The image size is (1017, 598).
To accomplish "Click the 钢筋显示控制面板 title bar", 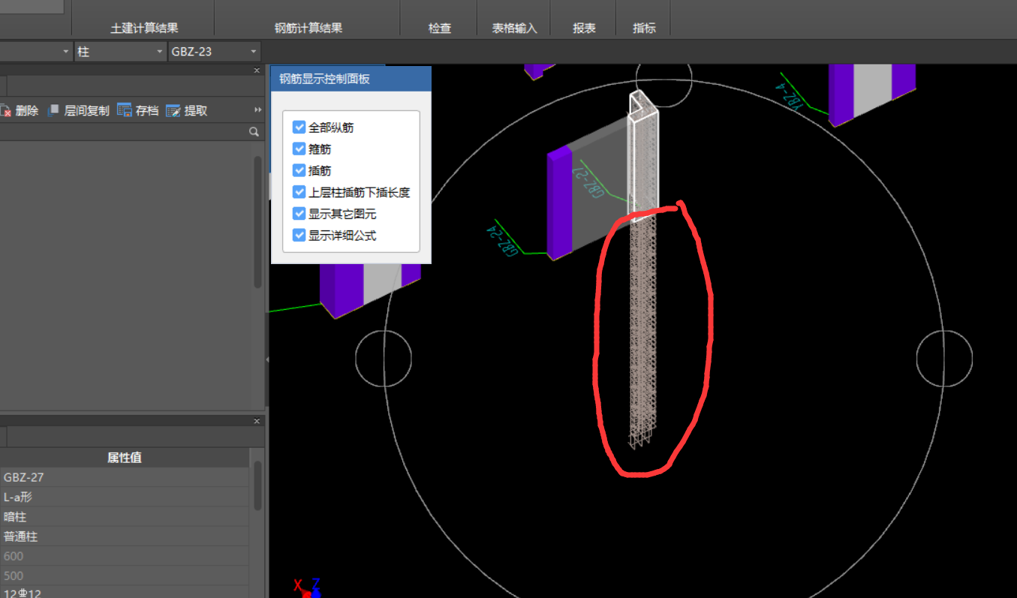I will tap(351, 79).
